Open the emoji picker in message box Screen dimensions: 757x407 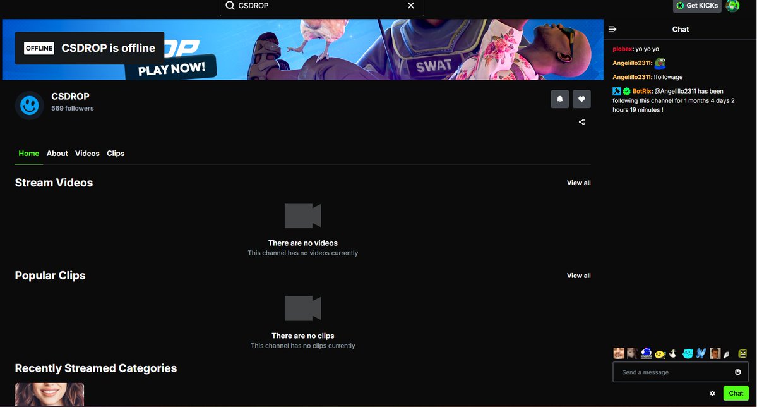[737, 372]
